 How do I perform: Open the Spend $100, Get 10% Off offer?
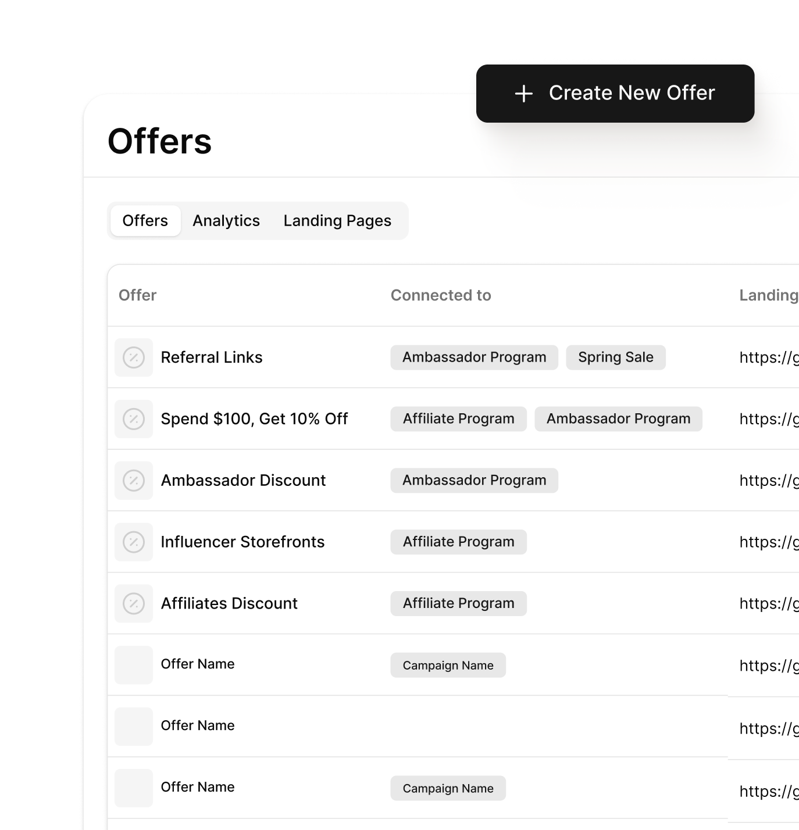coord(255,419)
